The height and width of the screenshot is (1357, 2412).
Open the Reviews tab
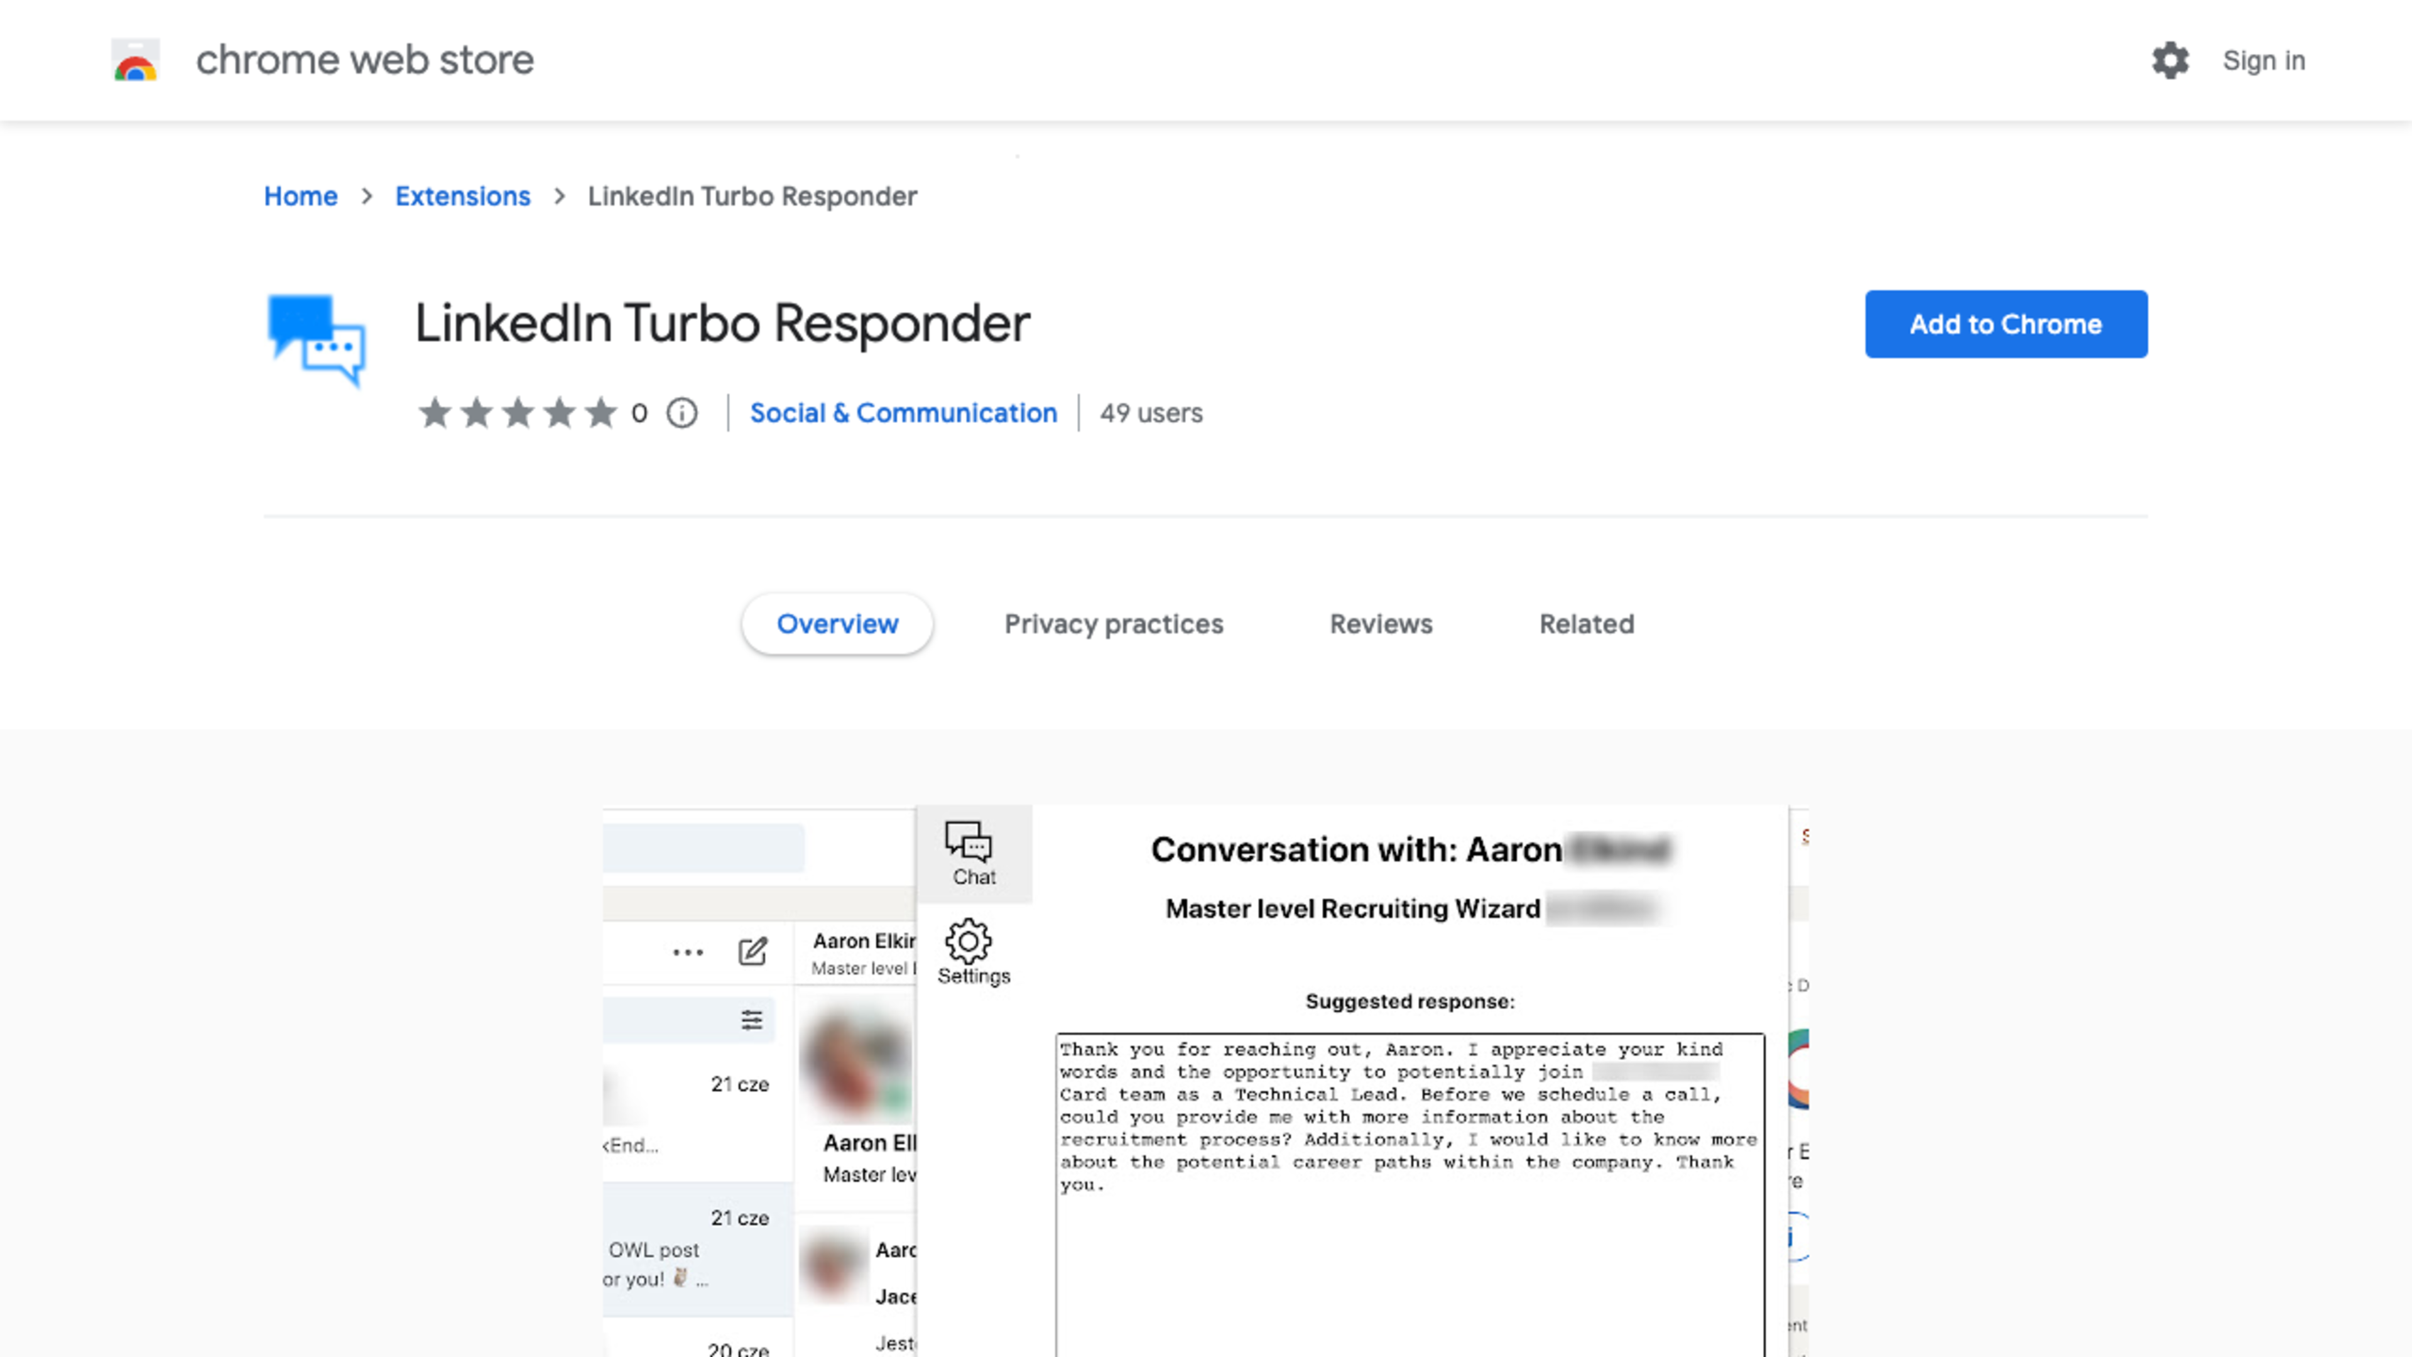(x=1380, y=623)
